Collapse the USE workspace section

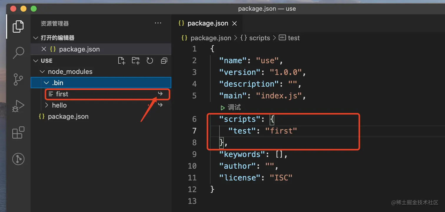pyautogui.click(x=36, y=61)
